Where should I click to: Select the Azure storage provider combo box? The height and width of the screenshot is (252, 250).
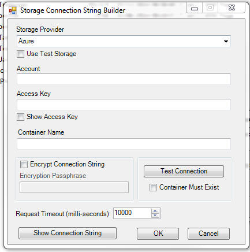tap(124, 41)
